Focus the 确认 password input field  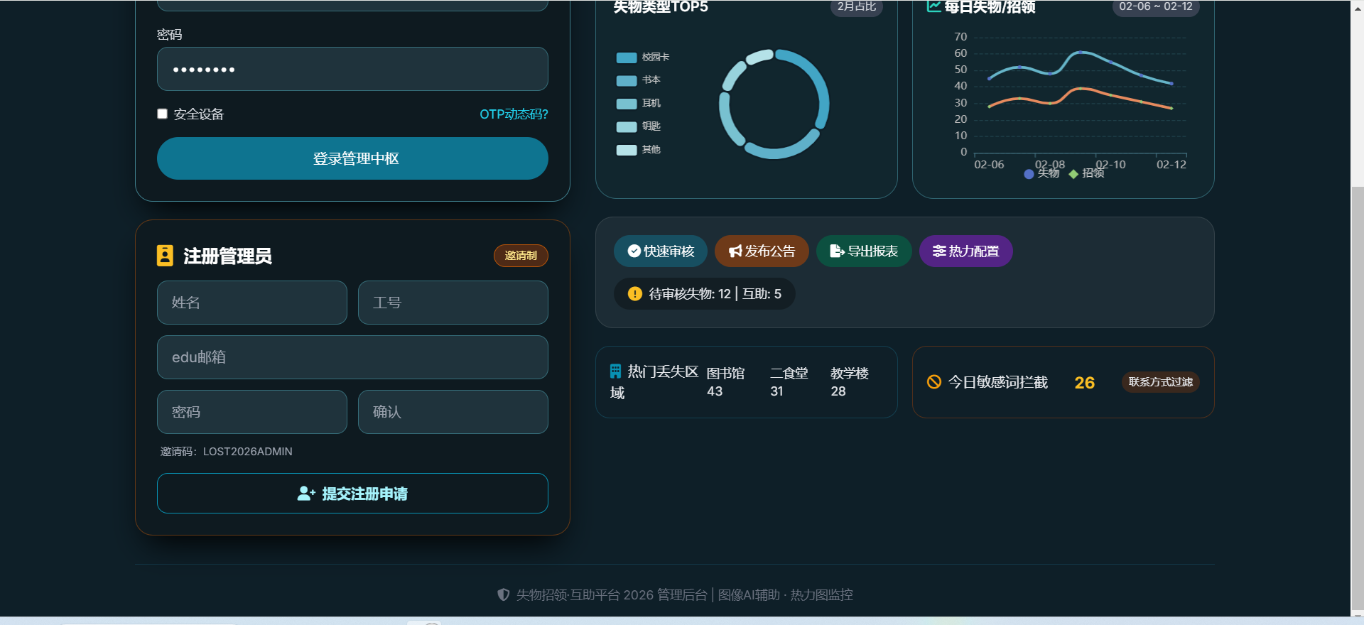pos(453,412)
